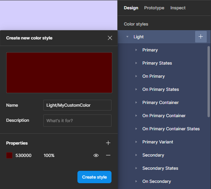Image resolution: width=211 pixels, height=189 pixels.
Task: Add a new style to Light group
Action: (201, 37)
